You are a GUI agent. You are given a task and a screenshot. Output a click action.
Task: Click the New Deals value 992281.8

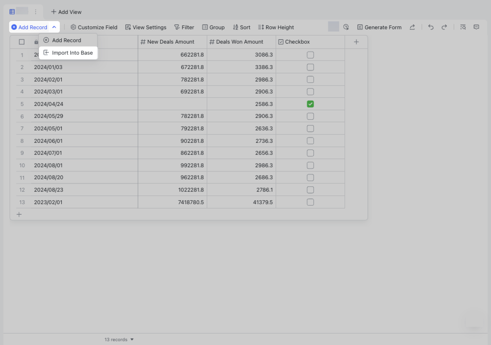coord(172,165)
